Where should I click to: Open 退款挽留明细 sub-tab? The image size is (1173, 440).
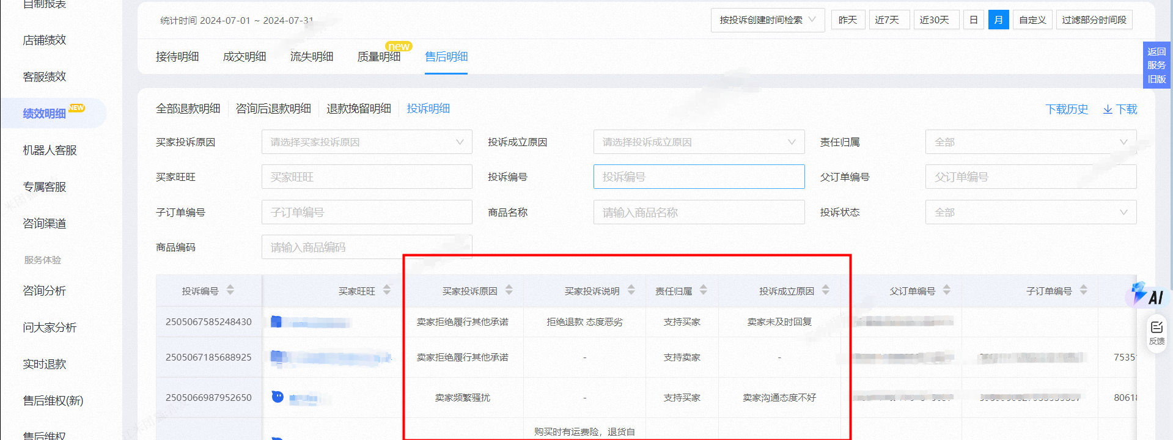click(359, 109)
